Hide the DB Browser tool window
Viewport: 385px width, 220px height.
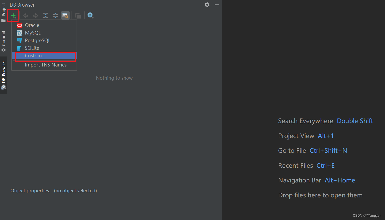(217, 5)
